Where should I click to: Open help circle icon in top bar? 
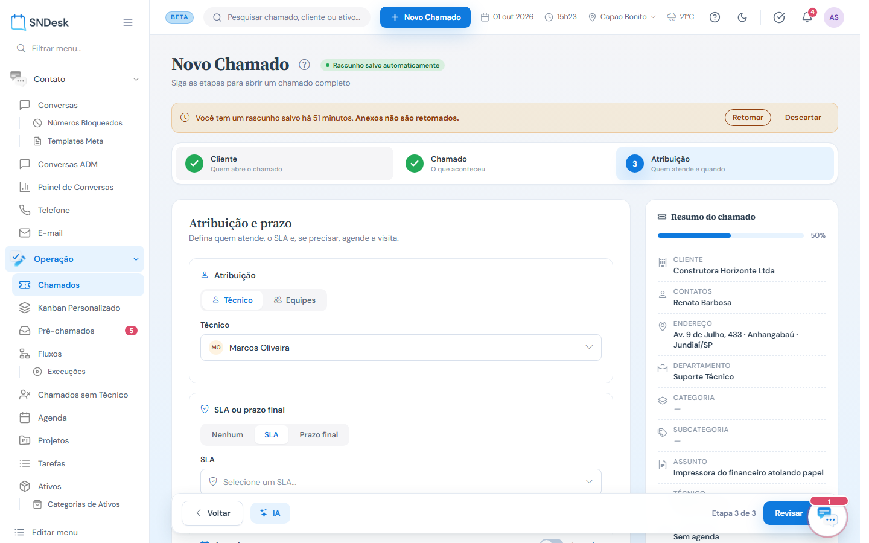pyautogui.click(x=715, y=17)
